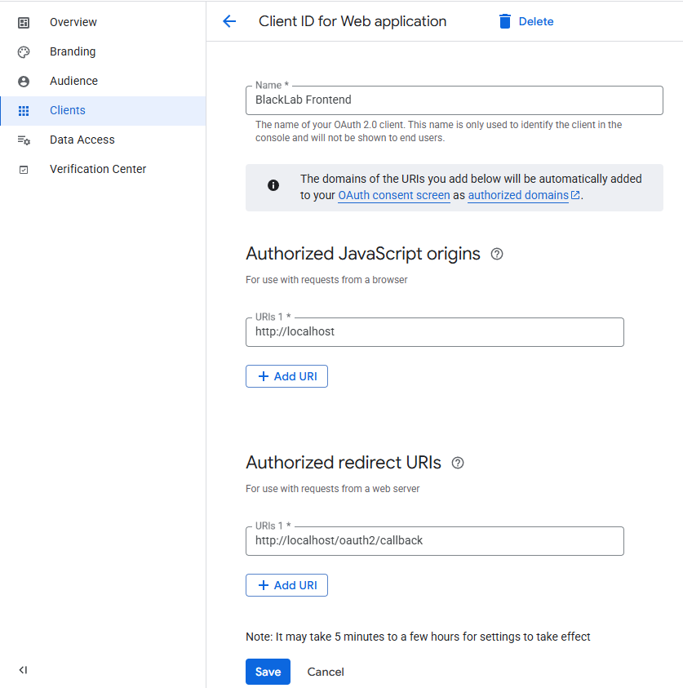Image resolution: width=683 pixels, height=688 pixels.
Task: Click the Branding palette icon
Action: click(24, 51)
